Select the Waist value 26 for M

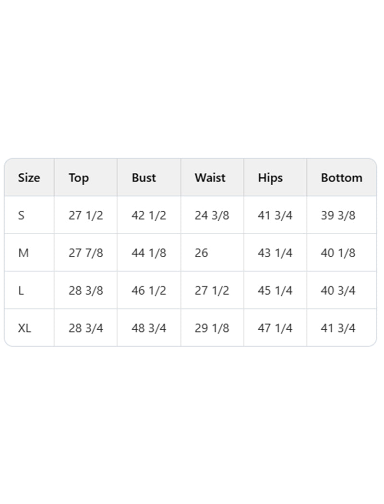202,252
